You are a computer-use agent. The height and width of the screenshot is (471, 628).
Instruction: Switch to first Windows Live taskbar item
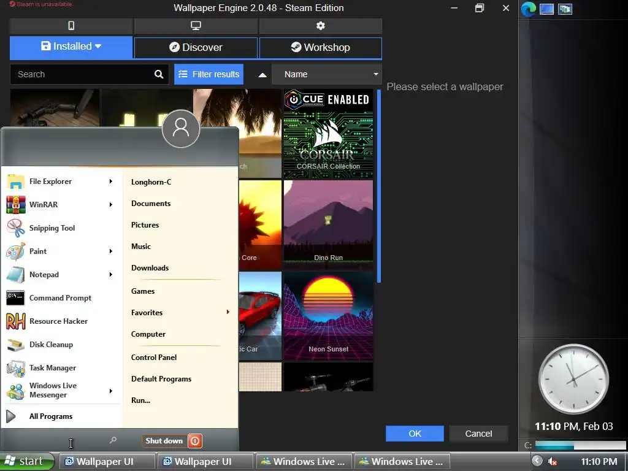304,462
